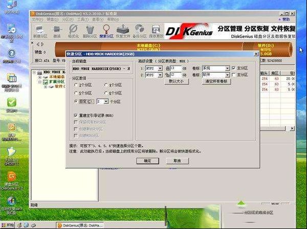Open the 软件 volume label dropdown

(227, 75)
